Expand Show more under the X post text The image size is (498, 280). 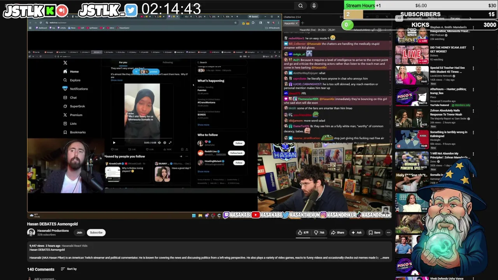click(x=116, y=80)
